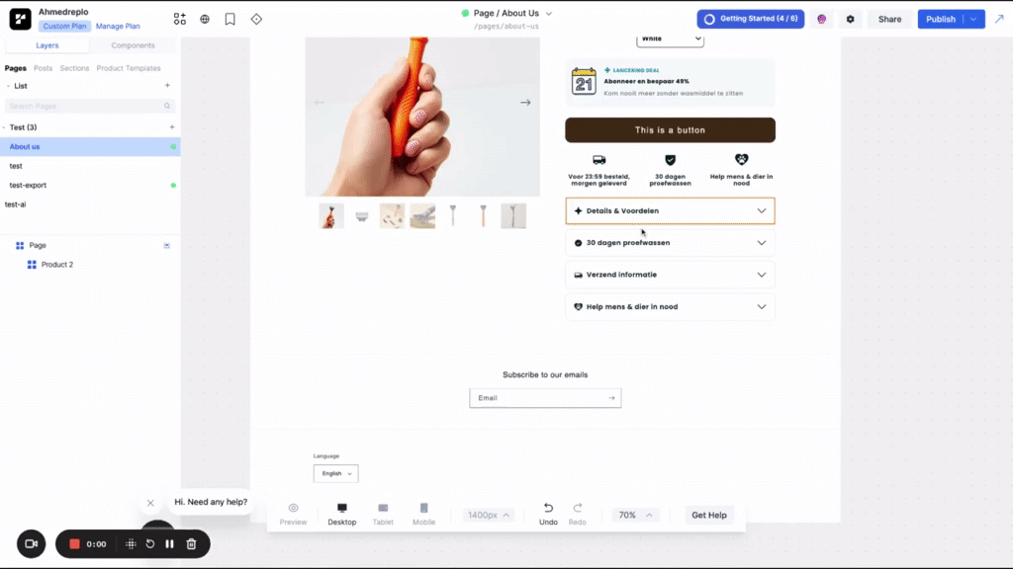Switch to the Components tab

[x=133, y=45]
